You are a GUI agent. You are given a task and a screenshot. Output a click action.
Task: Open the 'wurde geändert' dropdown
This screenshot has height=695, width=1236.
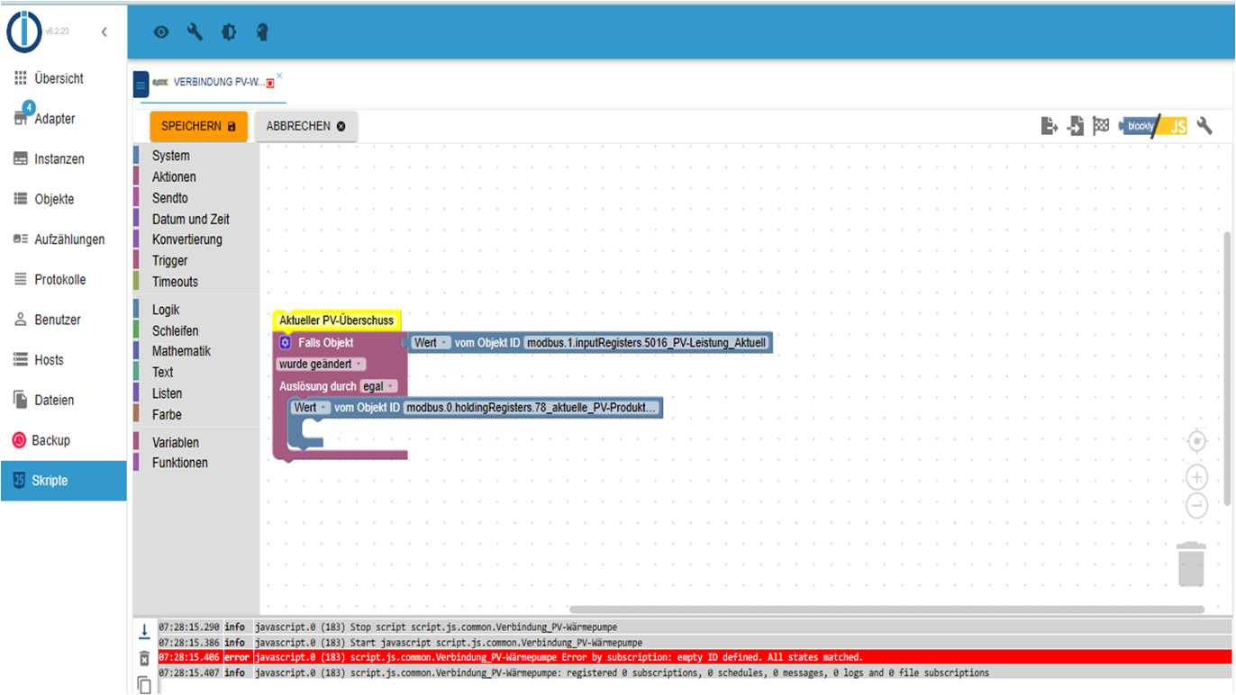coord(322,364)
